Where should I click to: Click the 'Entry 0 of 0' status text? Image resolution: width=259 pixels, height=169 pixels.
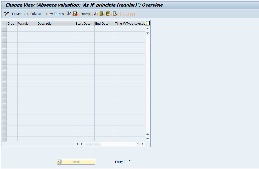(124, 162)
